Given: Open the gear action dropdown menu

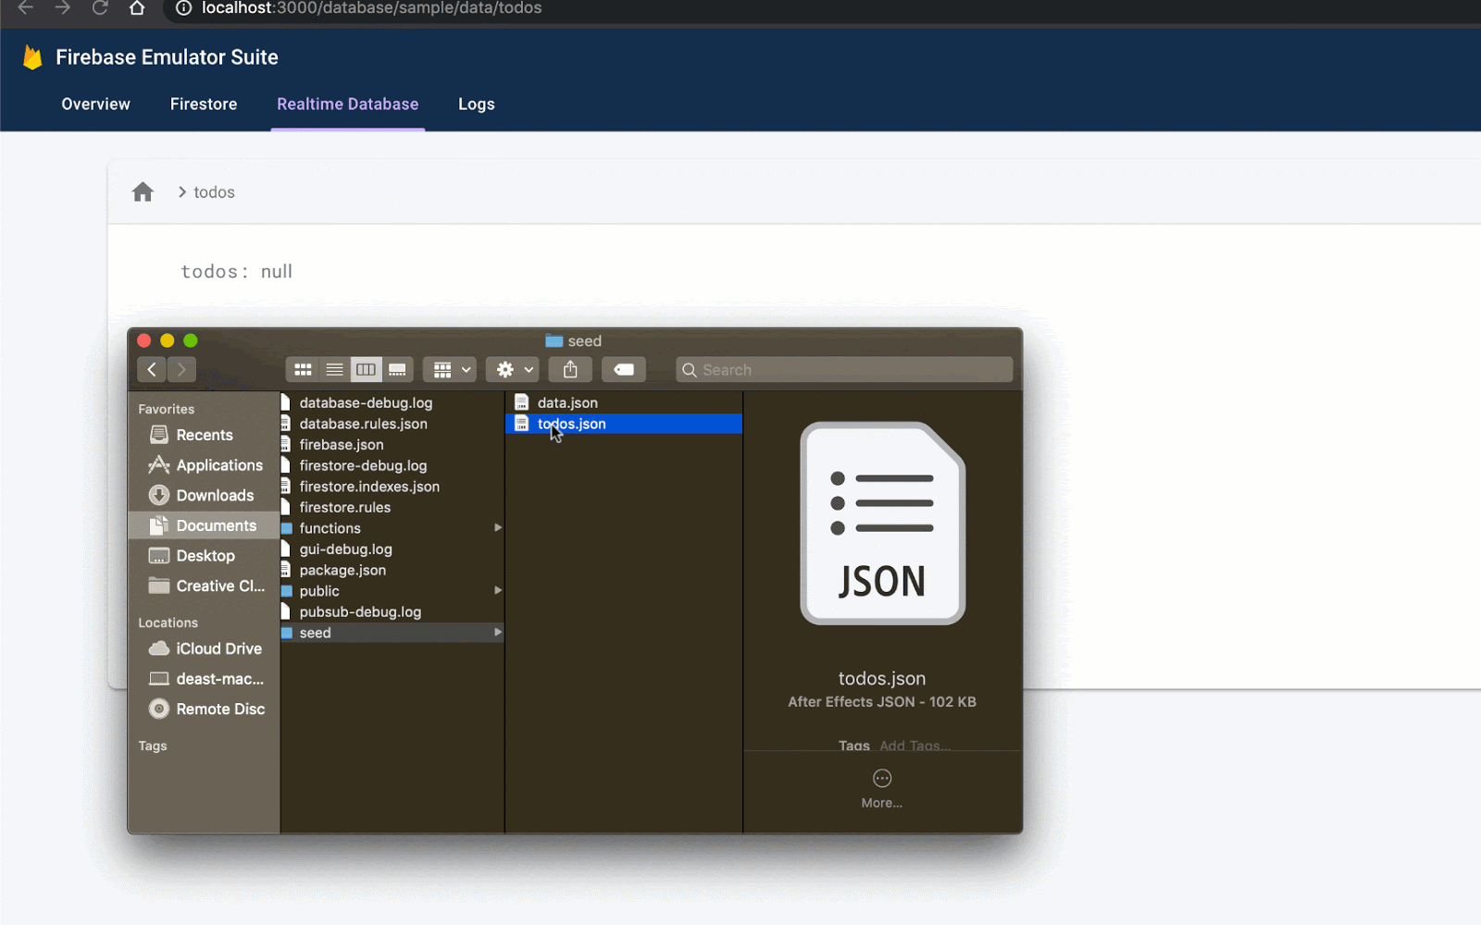Looking at the screenshot, I should tap(516, 370).
